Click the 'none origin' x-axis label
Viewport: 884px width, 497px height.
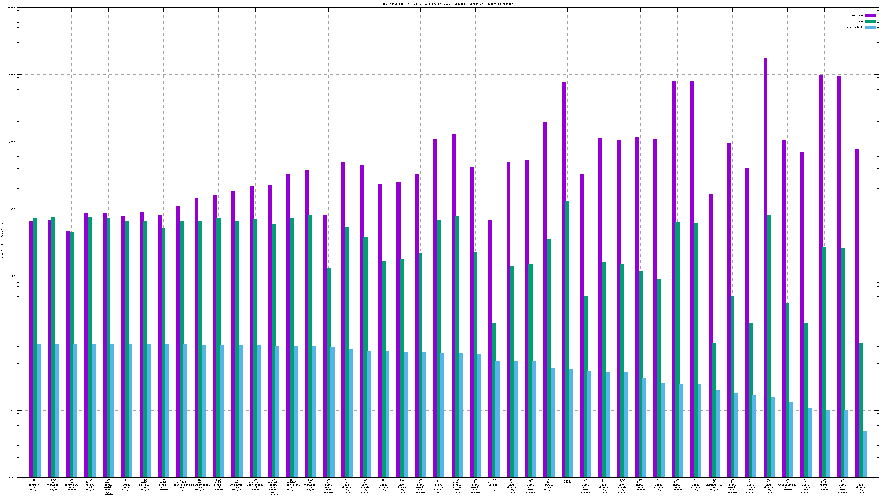tap(567, 481)
